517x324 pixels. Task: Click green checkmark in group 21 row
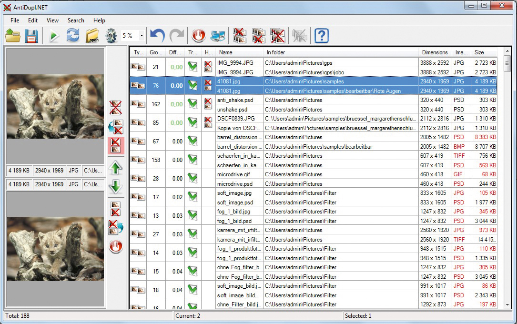coord(193,67)
